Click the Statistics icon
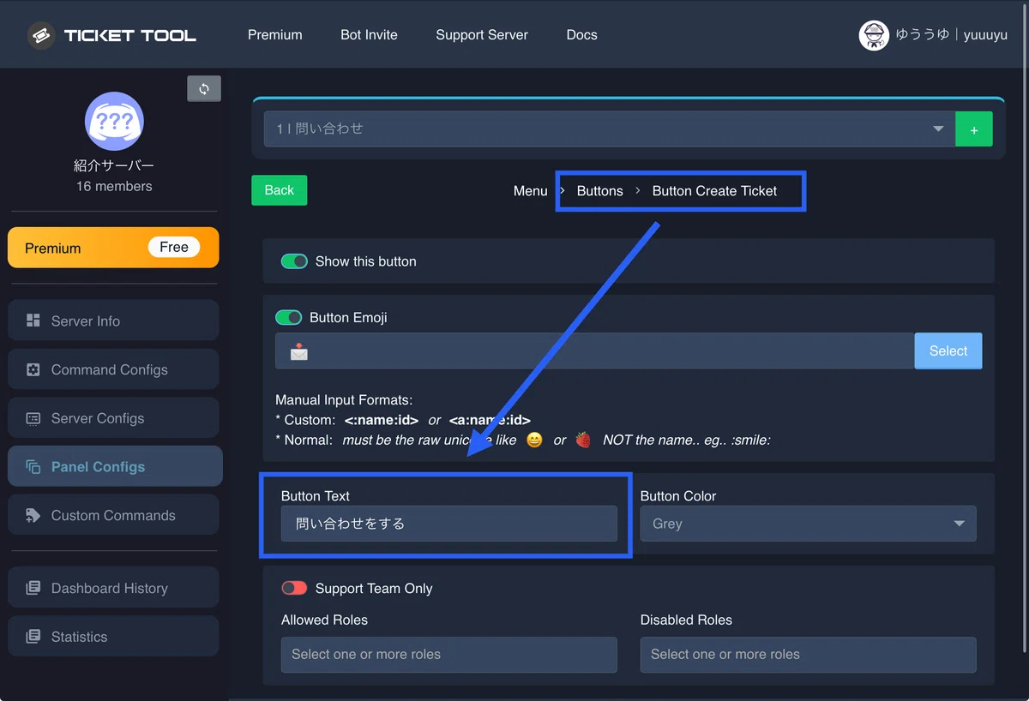Image resolution: width=1029 pixels, height=701 pixels. point(33,637)
